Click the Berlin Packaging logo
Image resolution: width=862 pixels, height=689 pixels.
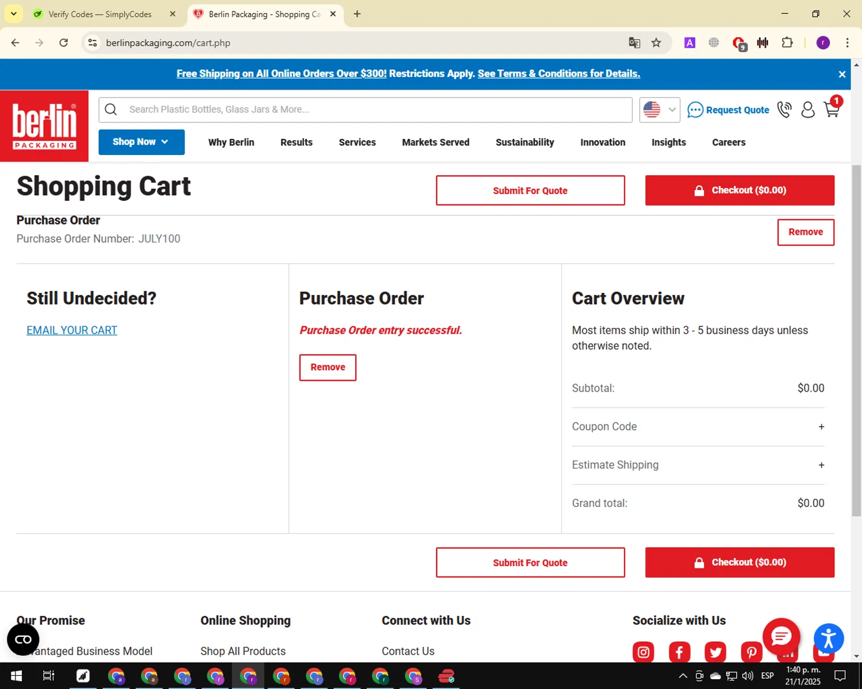(44, 126)
